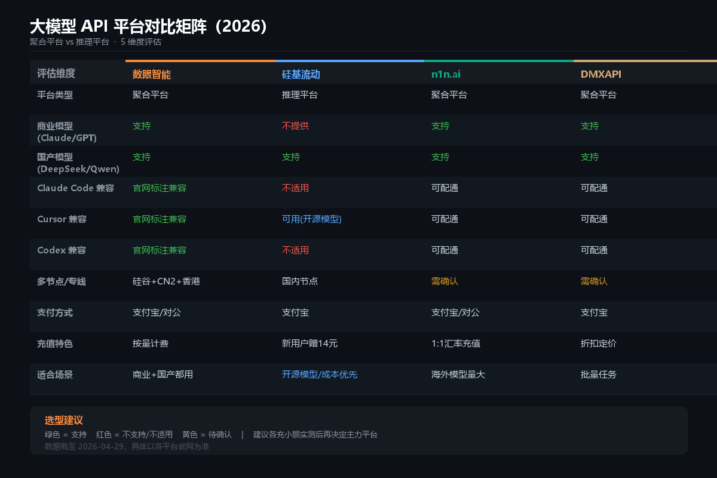Click the note "数据截至 2026-04-29"
The height and width of the screenshot is (478, 717).
127,446
